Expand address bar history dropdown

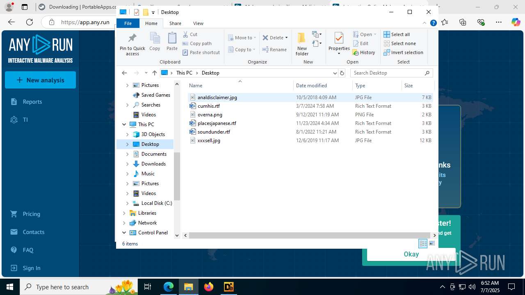coord(335,73)
